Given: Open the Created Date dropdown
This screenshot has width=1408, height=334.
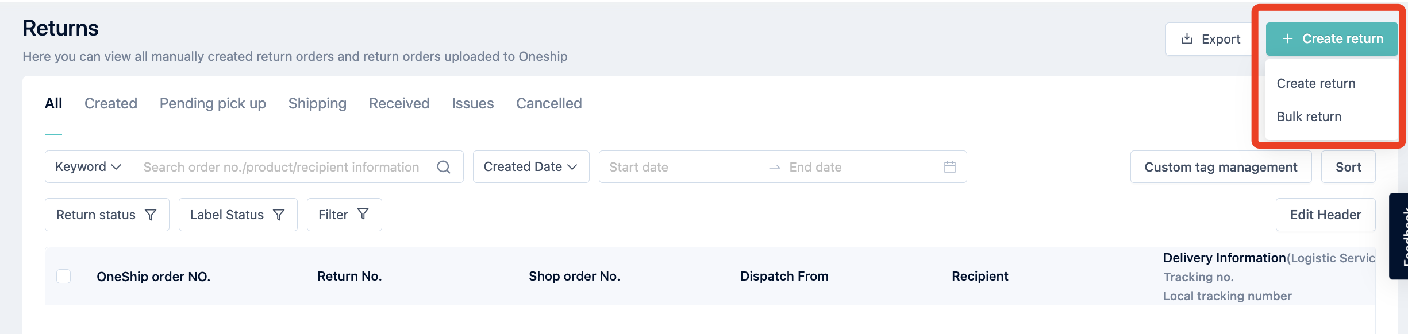Looking at the screenshot, I should (531, 167).
